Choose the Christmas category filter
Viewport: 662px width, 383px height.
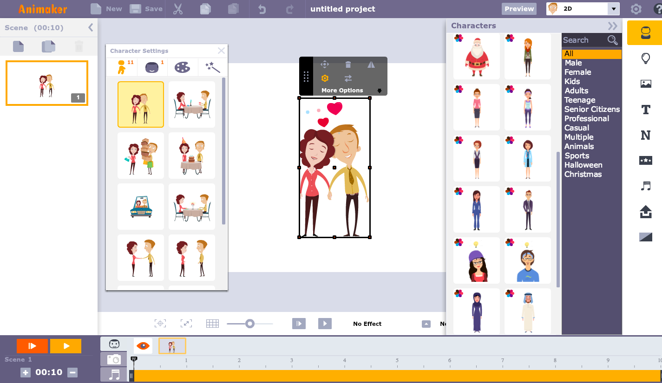pyautogui.click(x=583, y=174)
